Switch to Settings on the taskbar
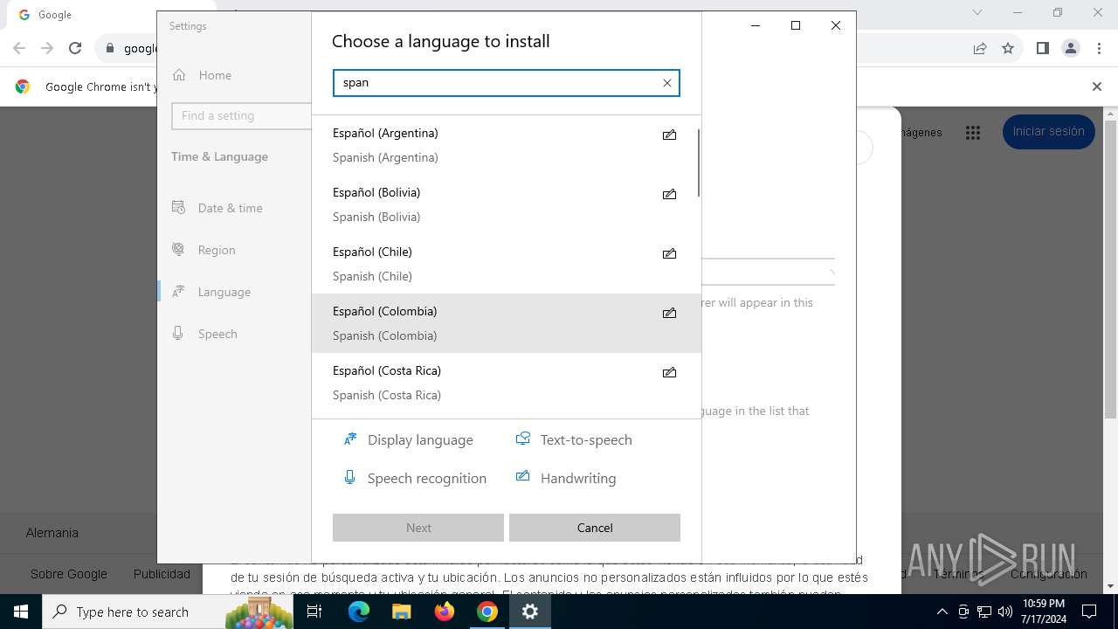This screenshot has height=629, width=1118. pyautogui.click(x=529, y=612)
